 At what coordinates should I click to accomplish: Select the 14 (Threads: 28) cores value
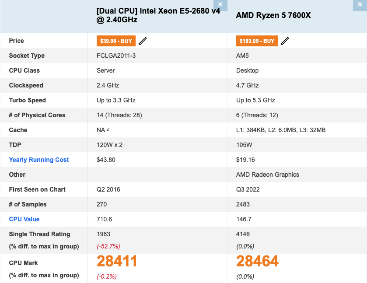pyautogui.click(x=119, y=115)
